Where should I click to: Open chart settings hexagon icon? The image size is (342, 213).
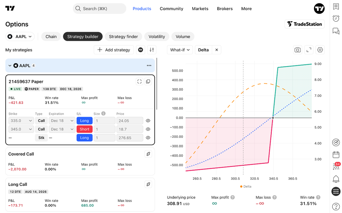[x=320, y=50]
